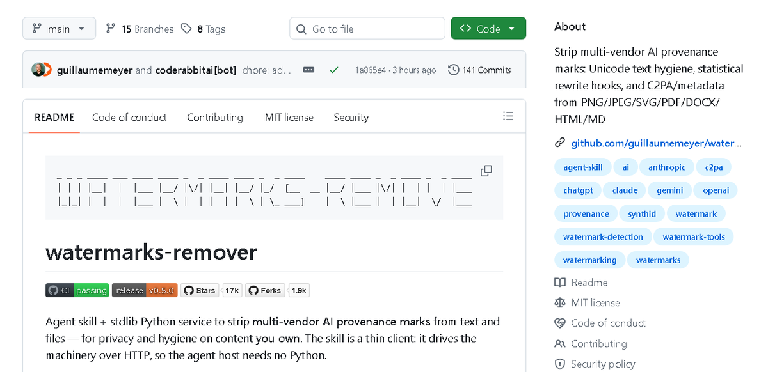
Task: Switch to MIT license tab
Action: (x=289, y=118)
